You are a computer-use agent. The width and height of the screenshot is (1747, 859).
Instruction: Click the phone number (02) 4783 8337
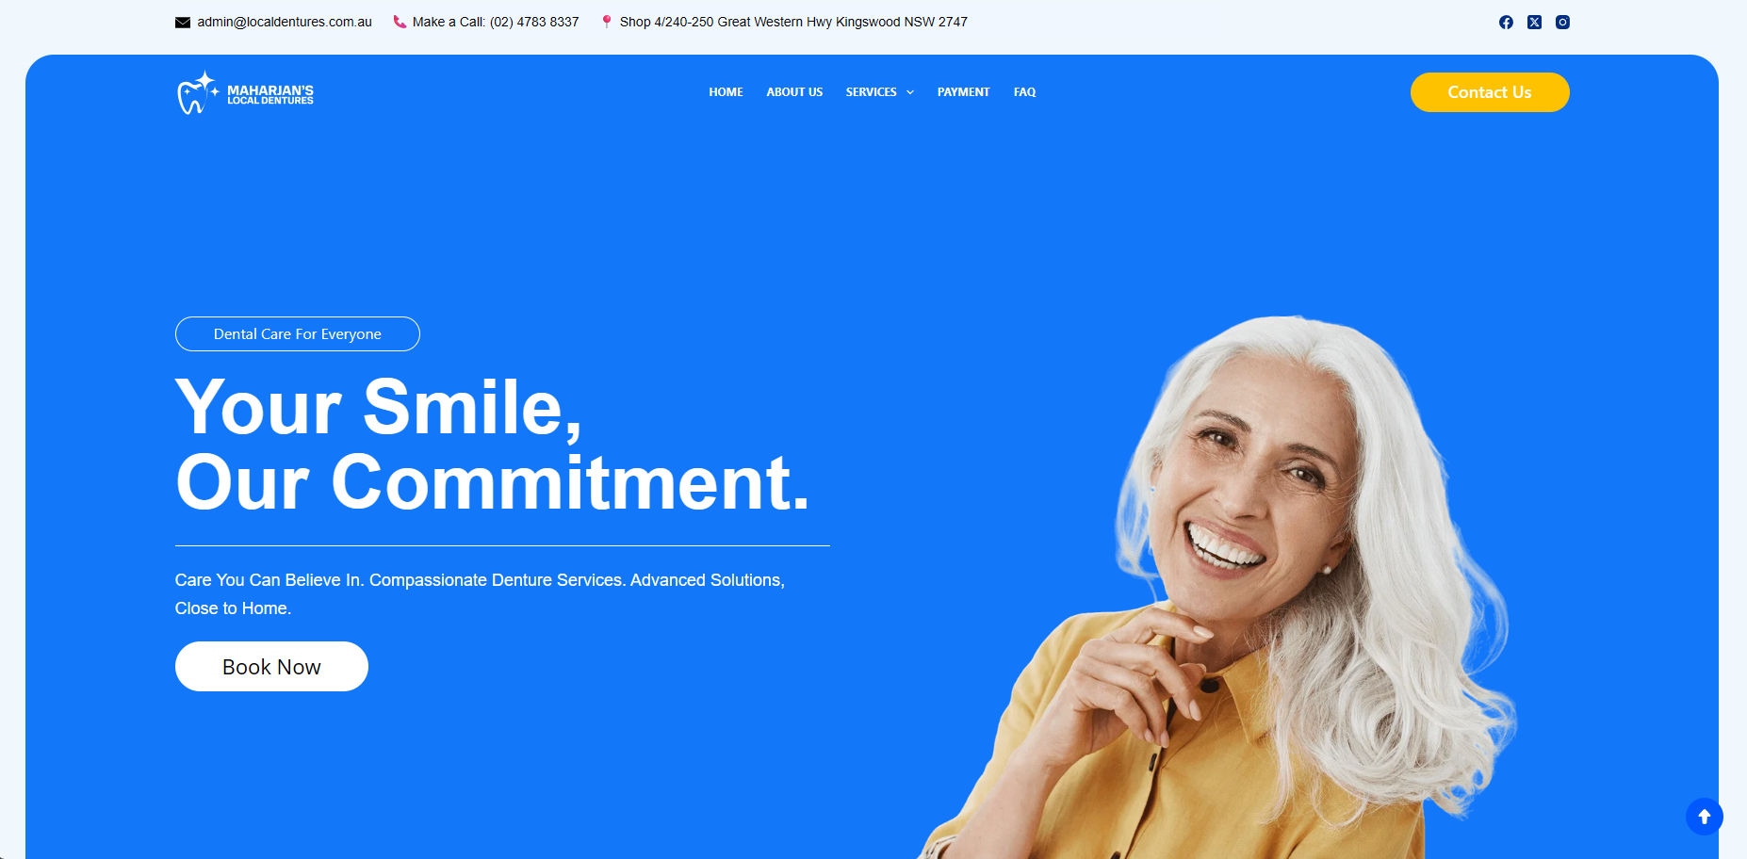pyautogui.click(x=534, y=22)
